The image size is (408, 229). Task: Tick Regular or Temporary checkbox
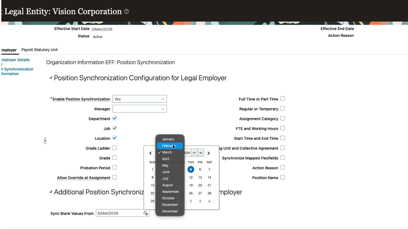click(x=282, y=109)
